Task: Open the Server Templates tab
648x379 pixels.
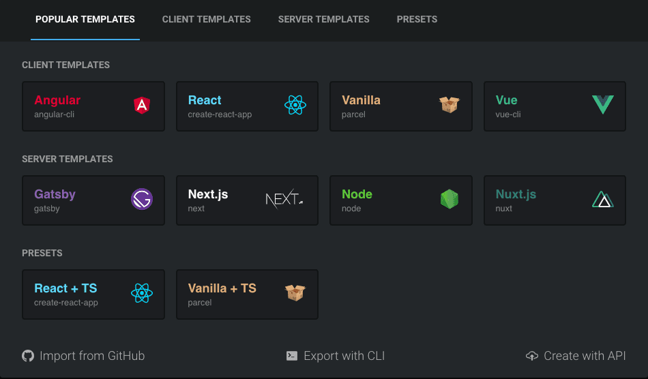Action: pyautogui.click(x=323, y=19)
